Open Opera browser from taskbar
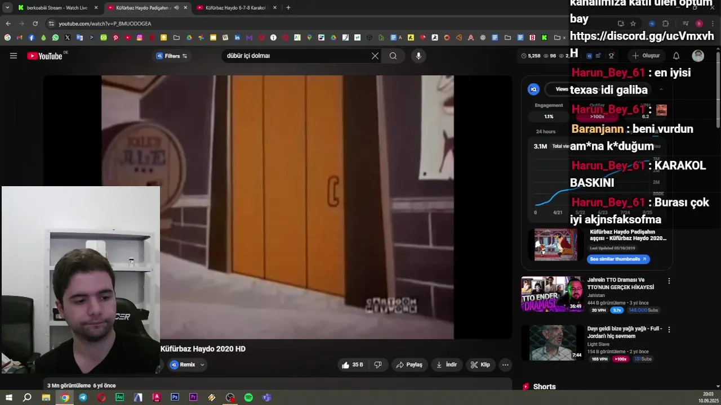 (x=101, y=397)
